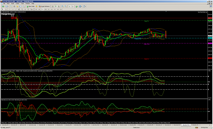Switch to the EURJPY chart tab

86,125
